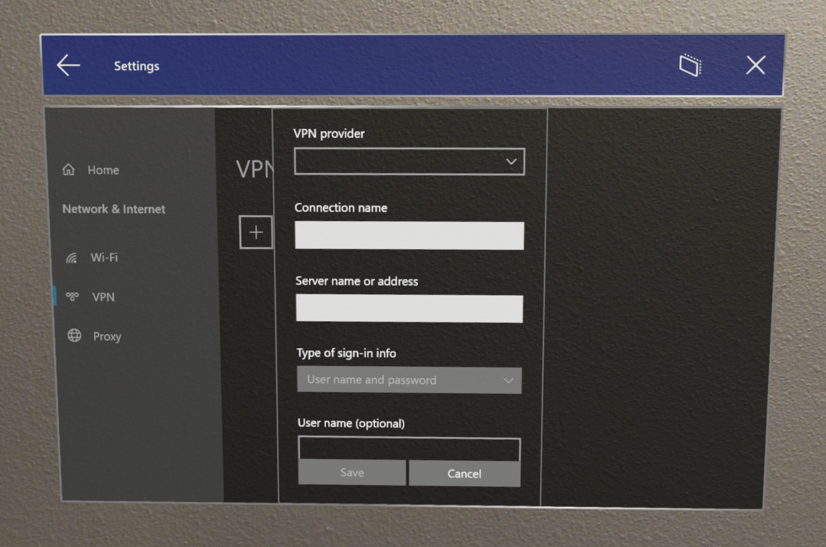826x547 pixels.
Task: Click the Save button
Action: click(x=352, y=473)
